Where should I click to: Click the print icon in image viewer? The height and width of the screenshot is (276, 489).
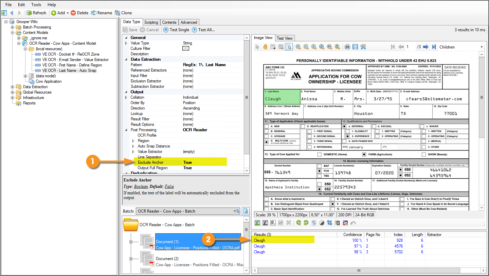(347, 47)
